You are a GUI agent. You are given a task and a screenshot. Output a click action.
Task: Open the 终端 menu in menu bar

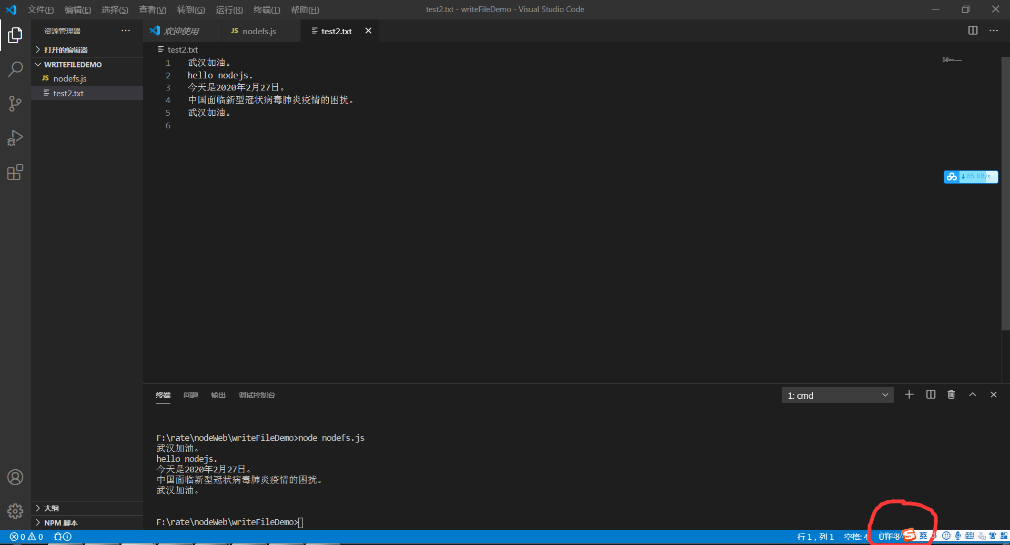pos(266,9)
